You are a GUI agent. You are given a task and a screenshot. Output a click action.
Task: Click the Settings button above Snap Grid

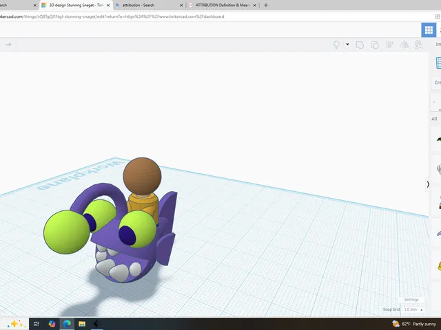411,300
